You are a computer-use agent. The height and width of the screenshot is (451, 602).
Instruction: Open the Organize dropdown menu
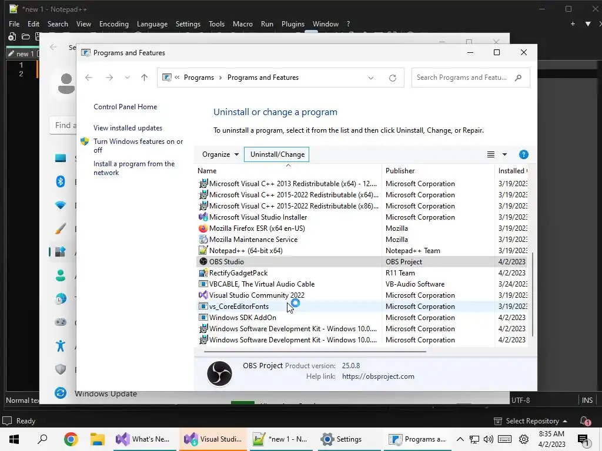pos(220,154)
